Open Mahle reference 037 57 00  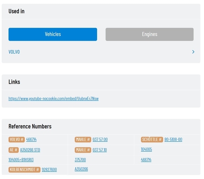100,140
